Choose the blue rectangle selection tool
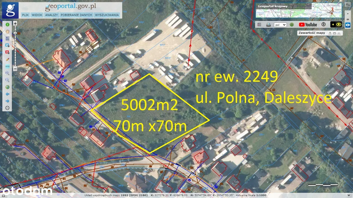The height and width of the screenshot is (198, 353). [7, 45]
